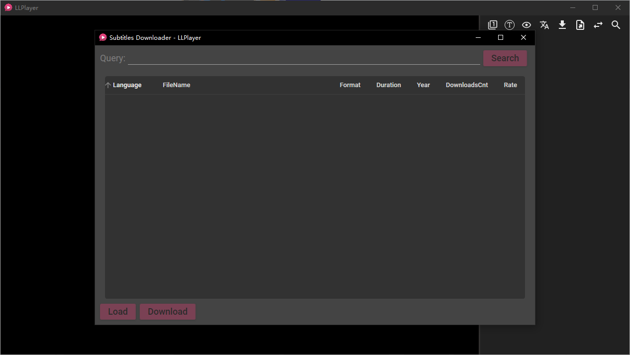Click the Duration column header
Image resolution: width=630 pixels, height=355 pixels.
point(389,85)
